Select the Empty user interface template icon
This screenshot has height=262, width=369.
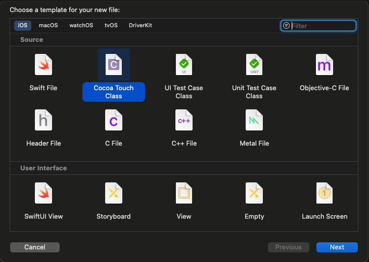pyautogui.click(x=254, y=193)
